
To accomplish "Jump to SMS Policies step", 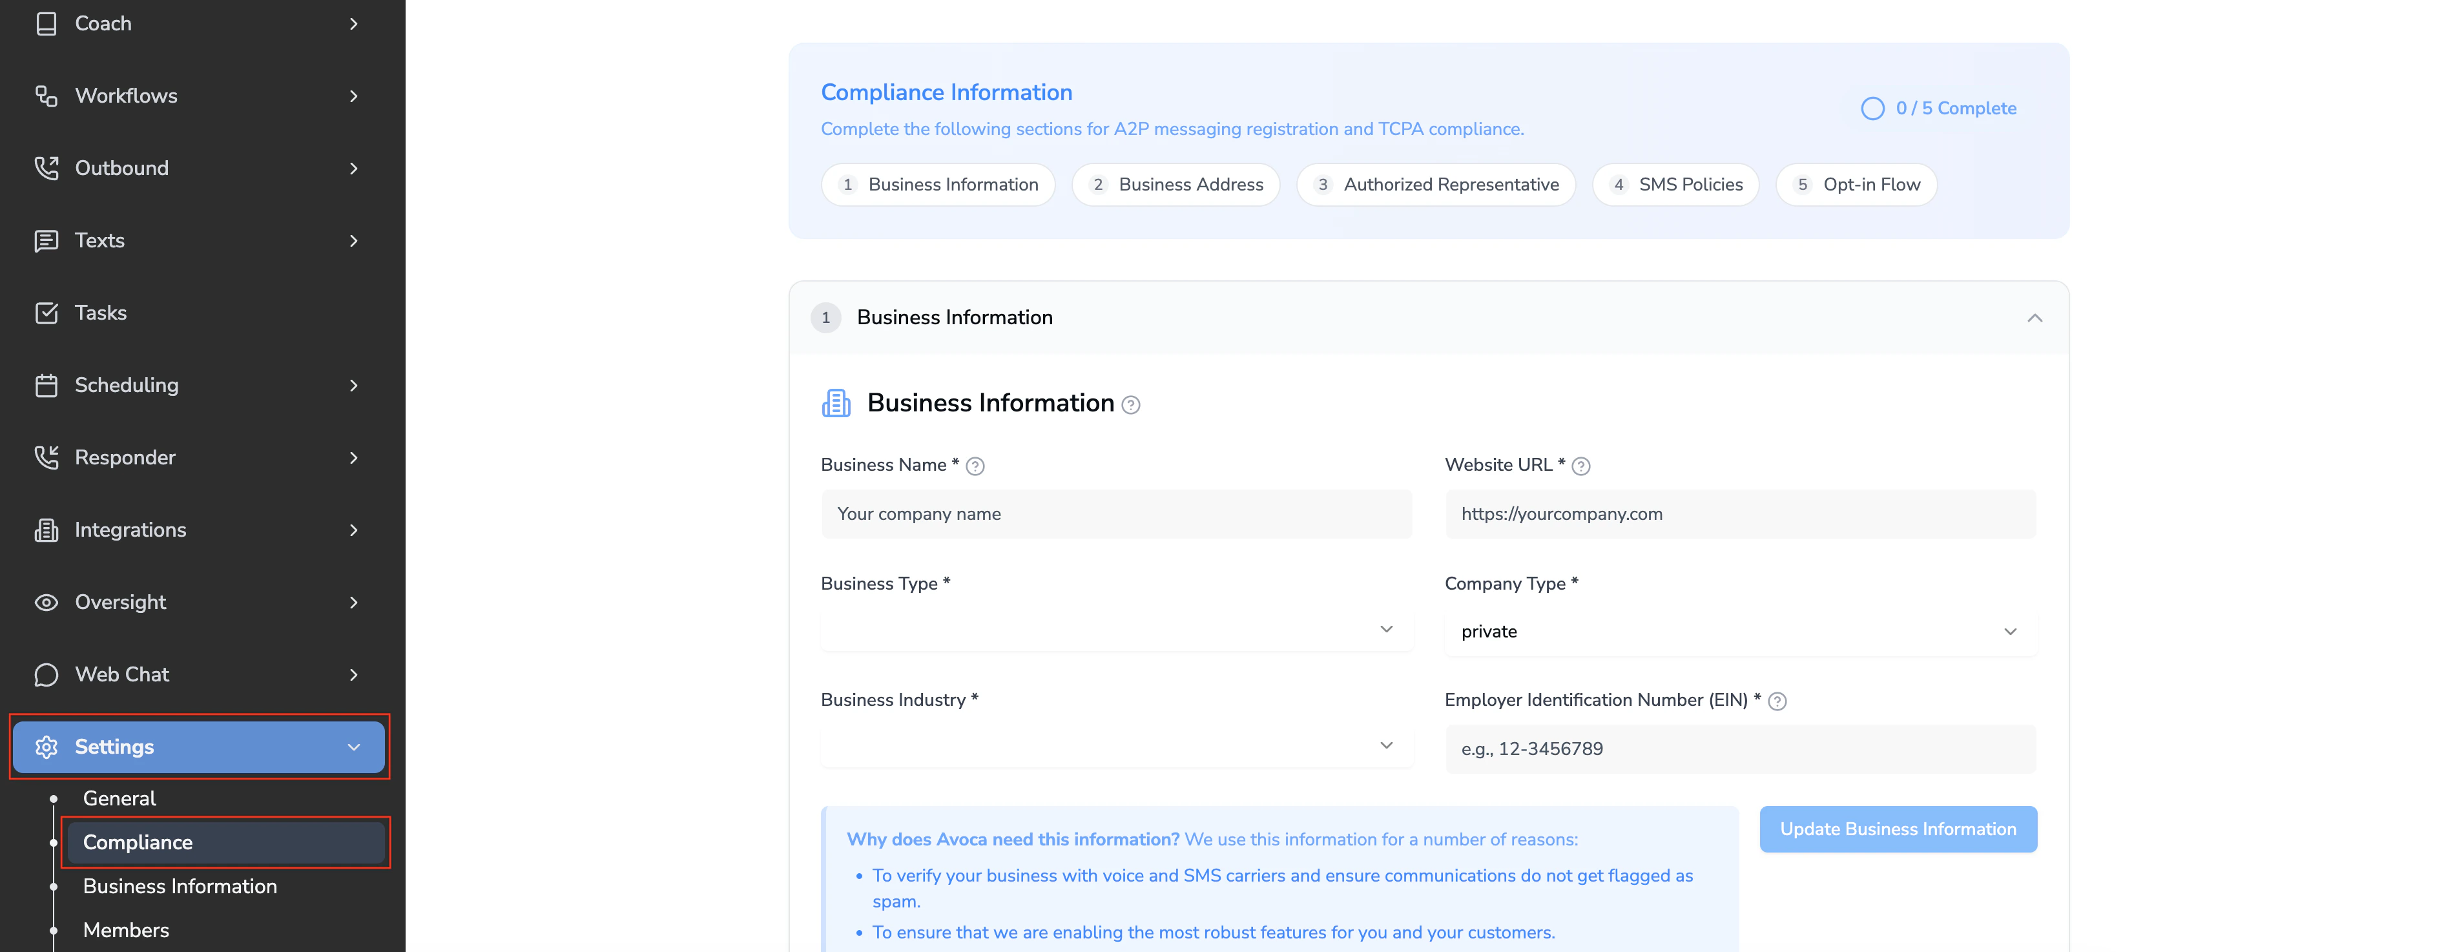I will click(x=1675, y=184).
